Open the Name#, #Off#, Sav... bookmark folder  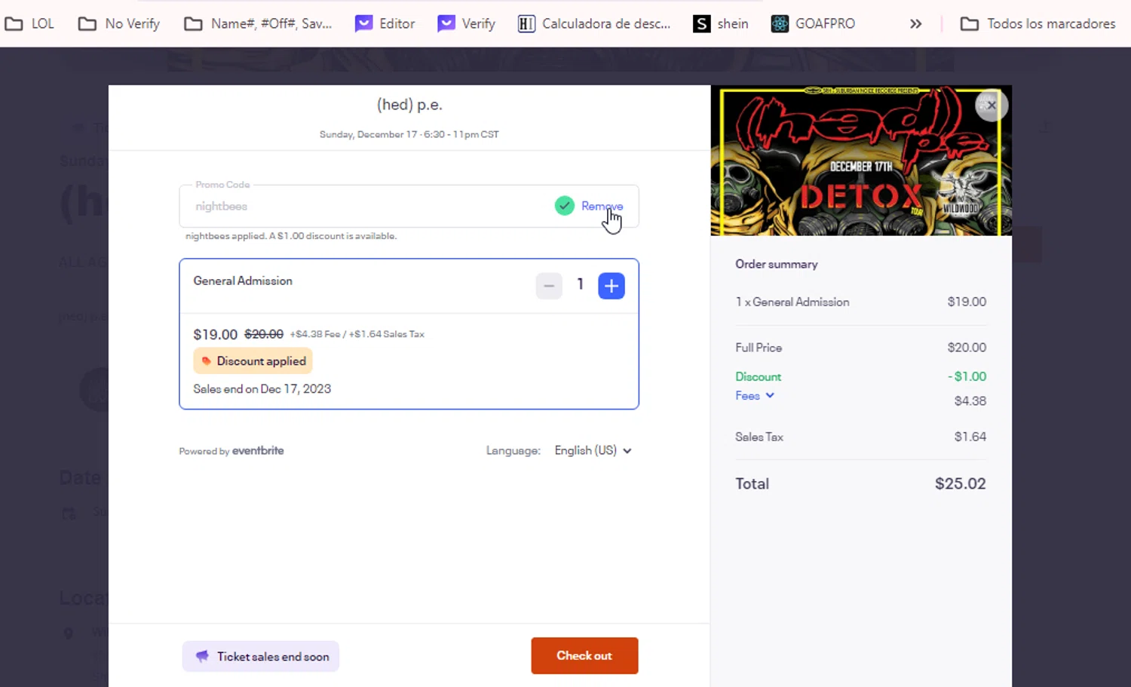pos(258,23)
